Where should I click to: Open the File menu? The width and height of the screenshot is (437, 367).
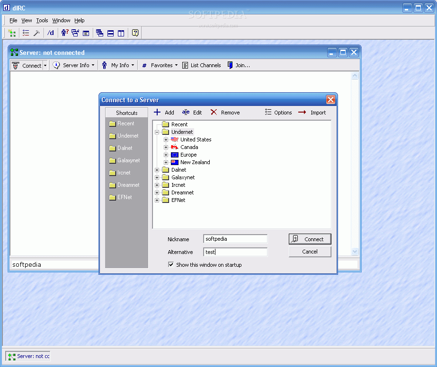pos(13,21)
